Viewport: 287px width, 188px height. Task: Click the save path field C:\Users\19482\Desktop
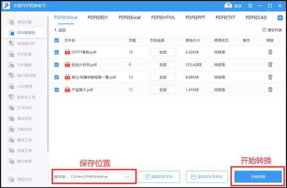pyautogui.click(x=96, y=177)
